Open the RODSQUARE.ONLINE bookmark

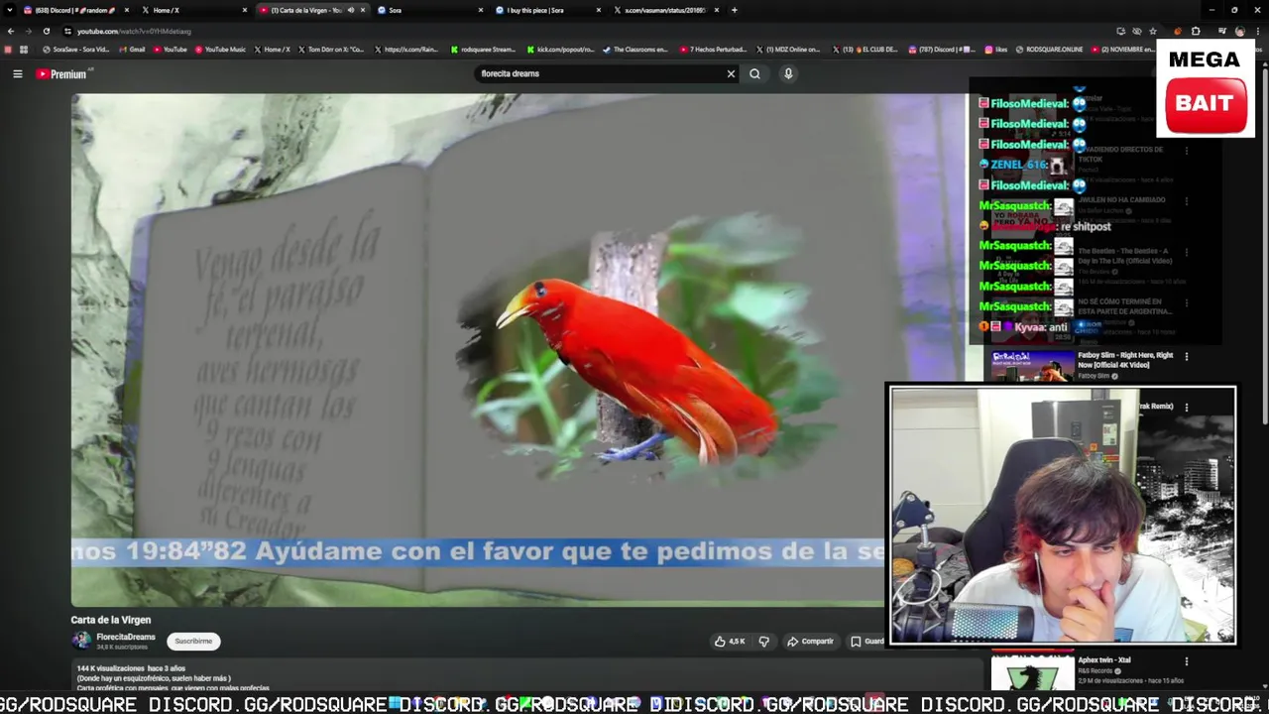[x=1049, y=49]
